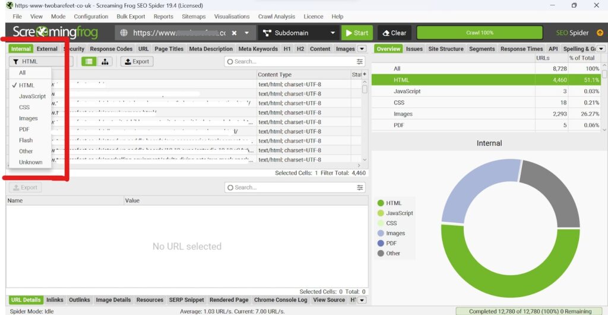Choose Images in the filter list
This screenshot has height=315, width=608.
click(28, 118)
